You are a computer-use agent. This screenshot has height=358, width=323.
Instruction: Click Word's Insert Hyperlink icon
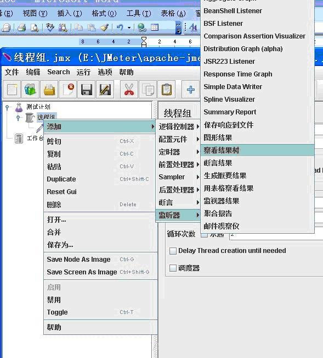[142, 27]
